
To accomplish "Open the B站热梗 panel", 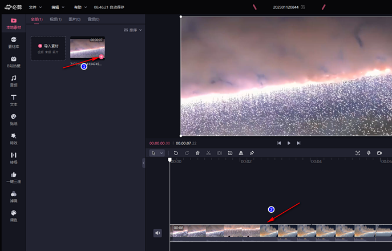I will pos(14,62).
